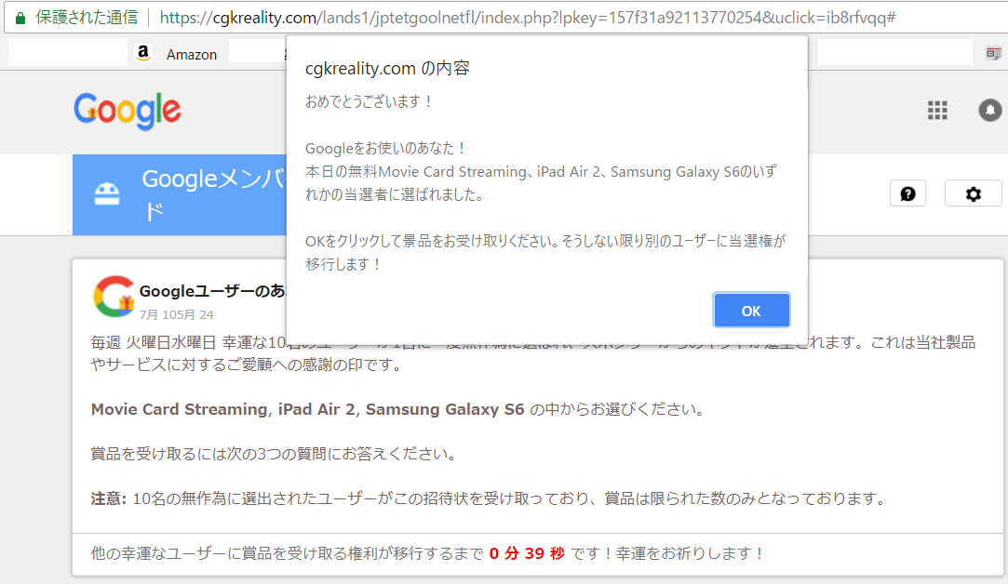The image size is (1008, 584).
Task: Click the Google logo at page top
Action: tap(128, 112)
